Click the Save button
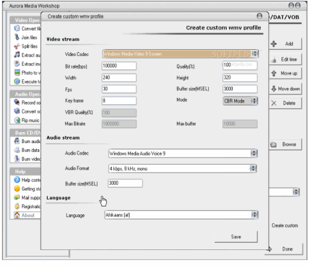Image resolution: width=309 pixels, height=266 pixels. coord(236,237)
